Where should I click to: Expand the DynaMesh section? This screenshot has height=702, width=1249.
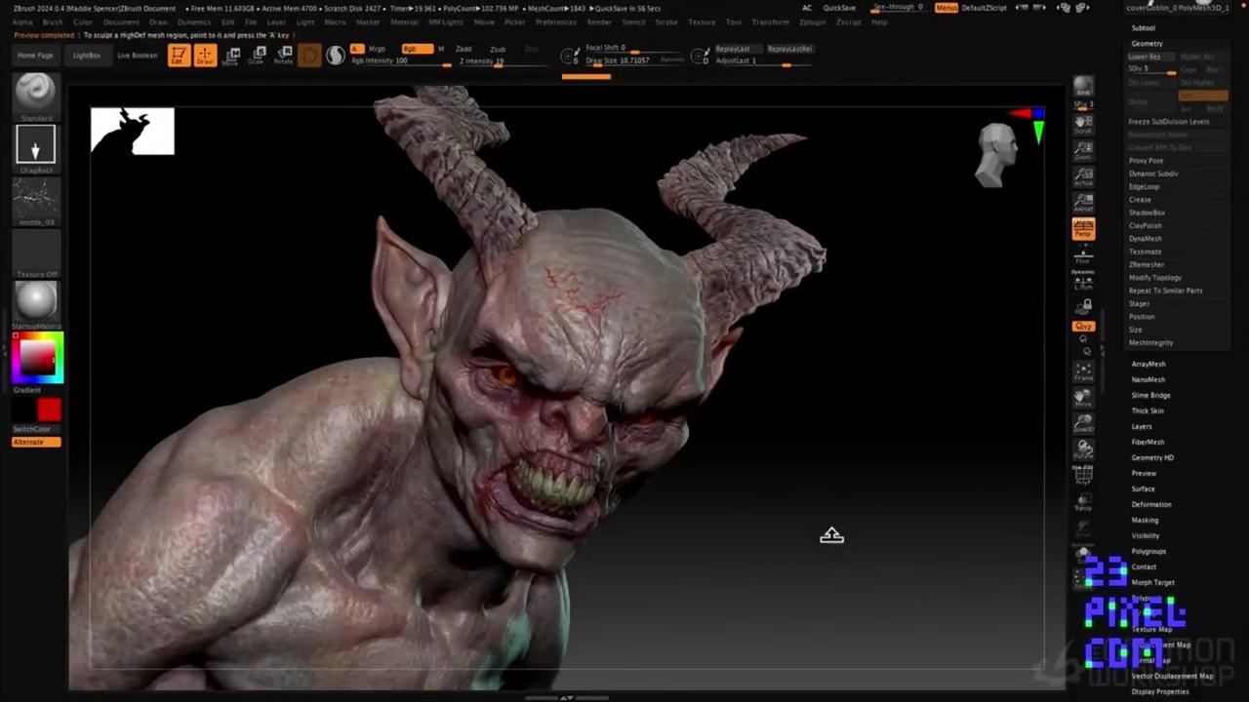[x=1146, y=239]
